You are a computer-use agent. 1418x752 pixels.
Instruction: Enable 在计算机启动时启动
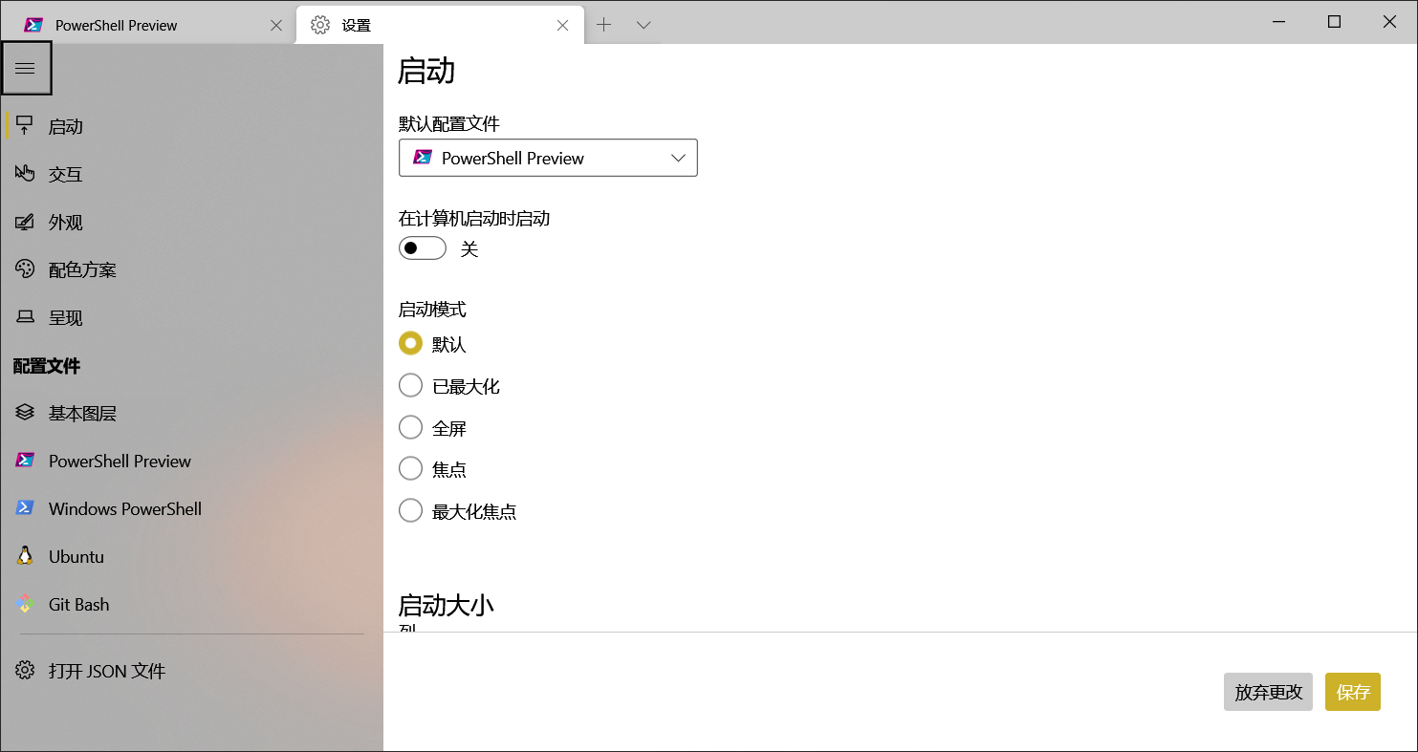coord(422,247)
